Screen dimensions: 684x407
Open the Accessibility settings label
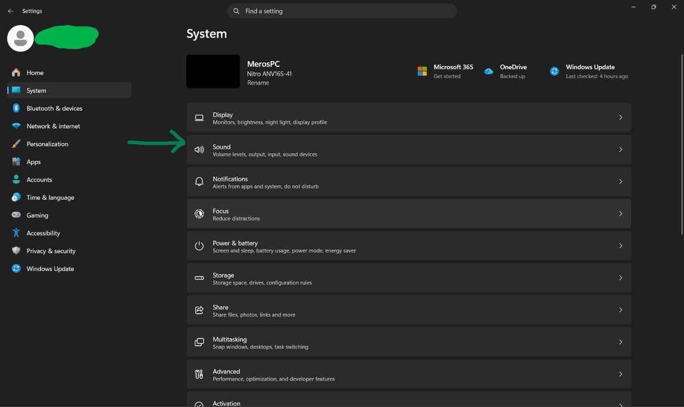point(43,233)
